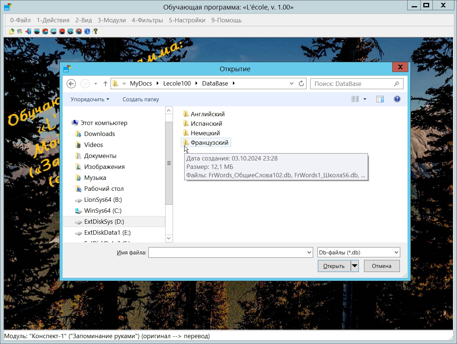Click the exit door icon in the toolbar

pos(28,31)
